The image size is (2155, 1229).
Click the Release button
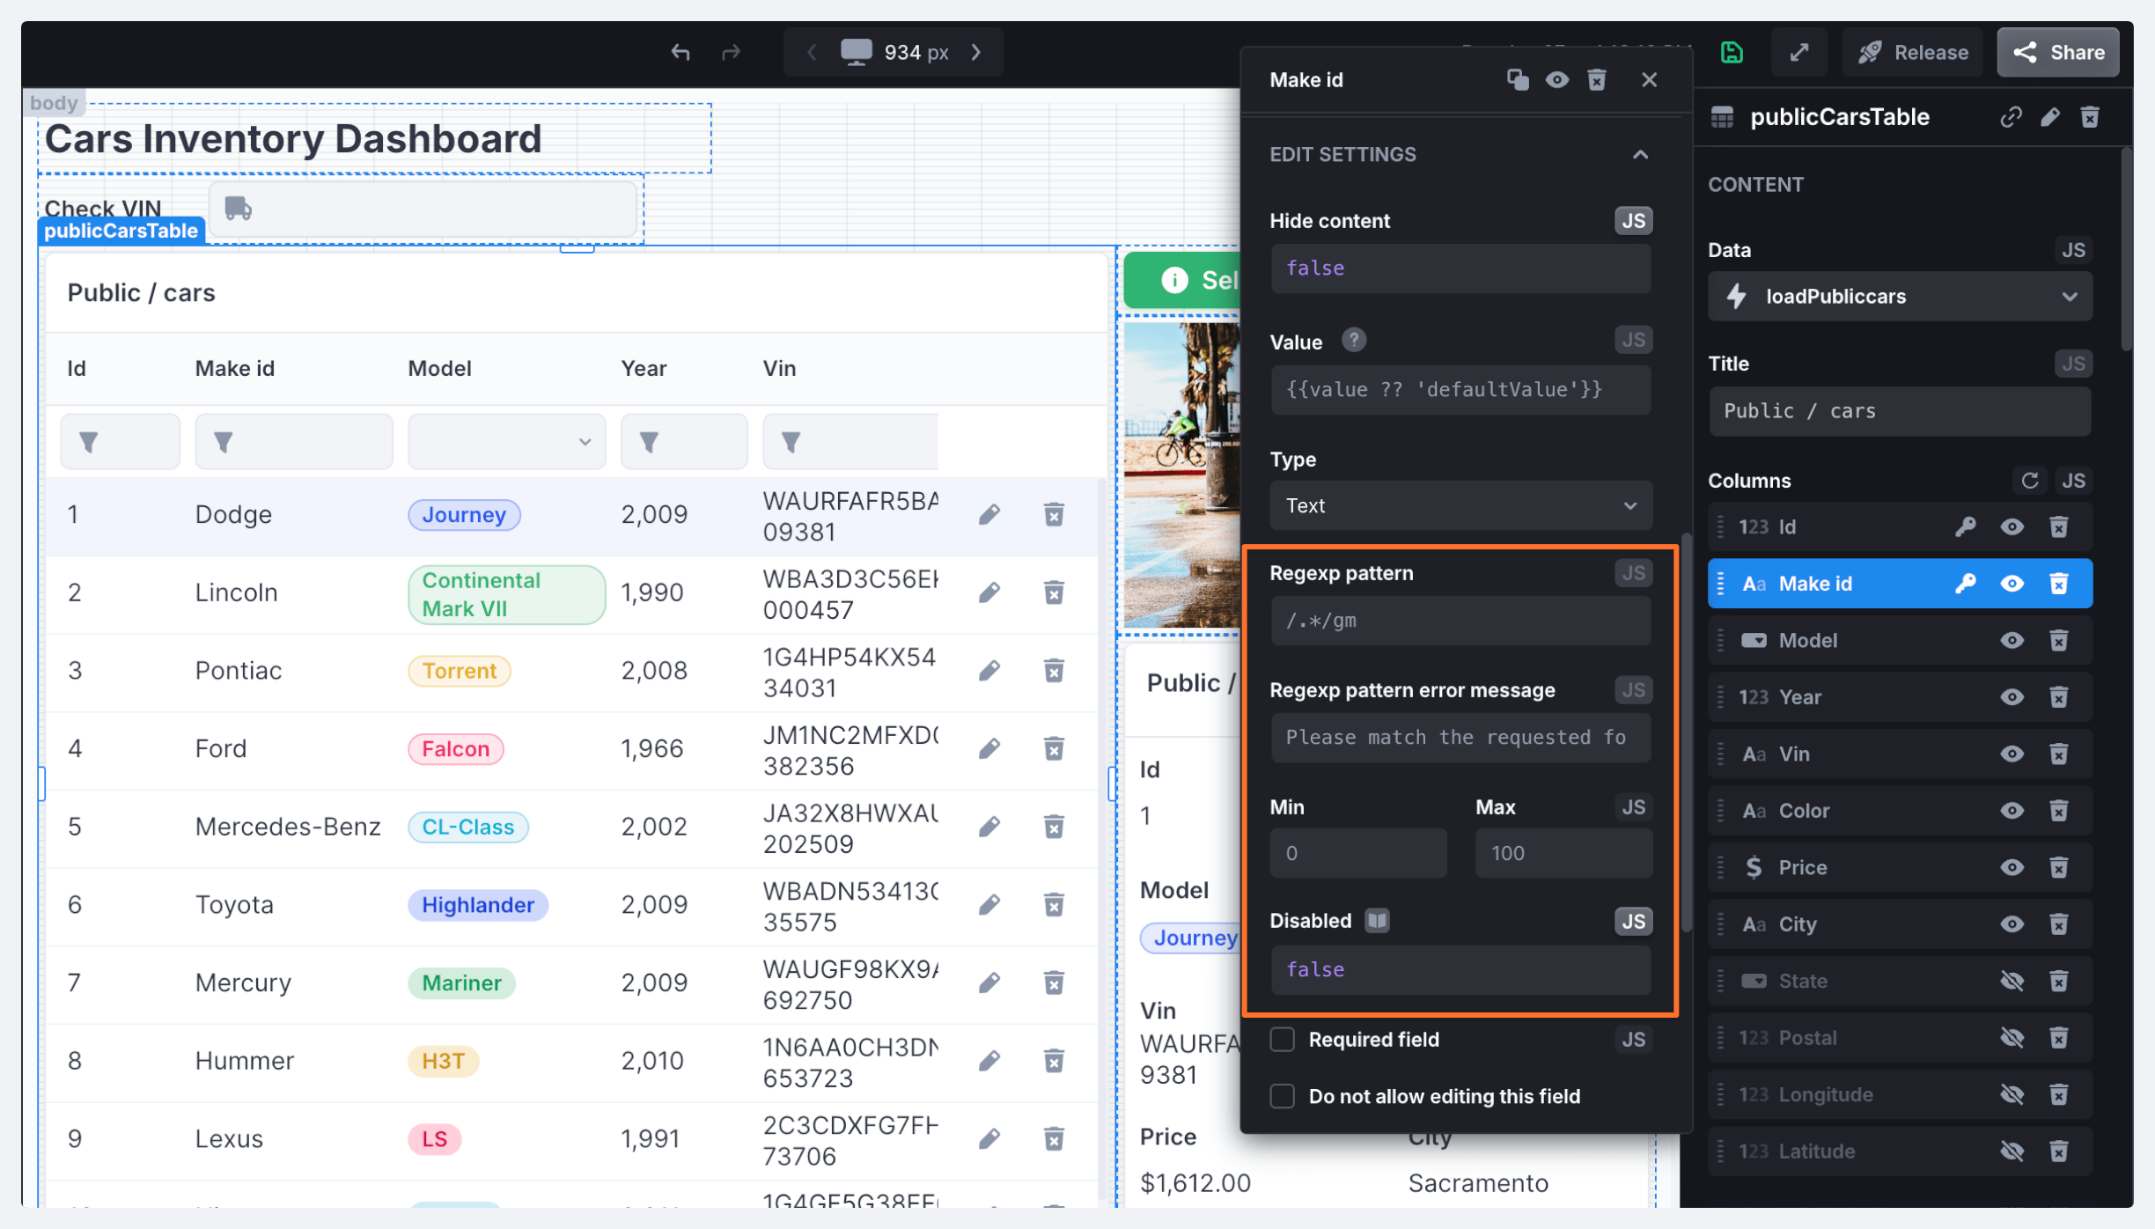click(x=1912, y=53)
